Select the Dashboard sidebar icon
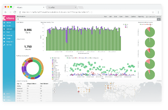This screenshot has width=168, height=110. click(8, 29)
